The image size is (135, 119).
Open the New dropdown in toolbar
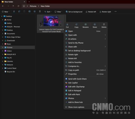pos(6,12)
